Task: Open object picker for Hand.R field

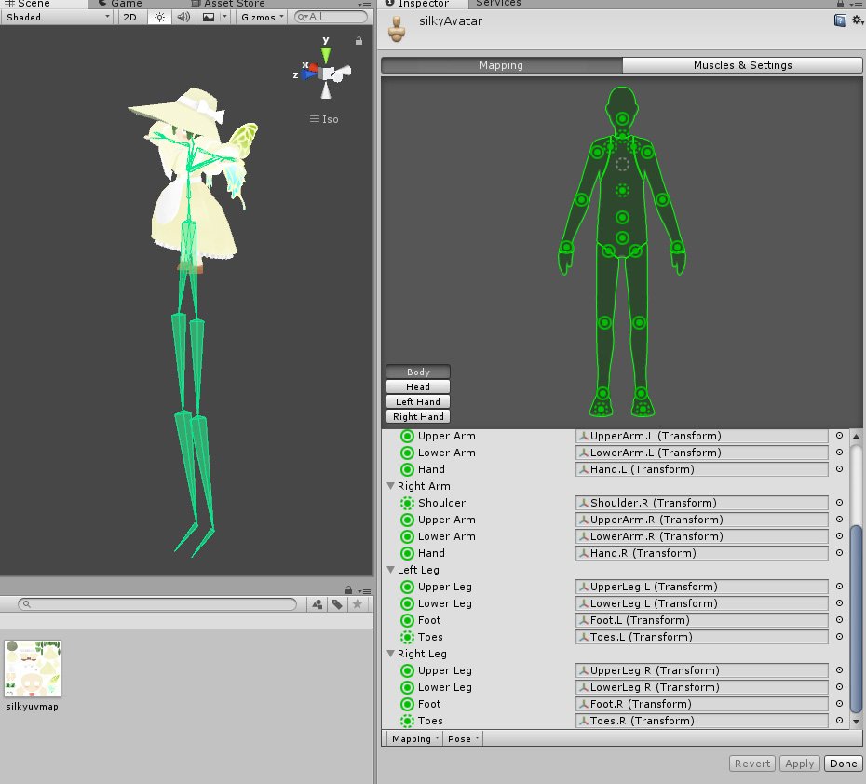Action: tap(839, 553)
